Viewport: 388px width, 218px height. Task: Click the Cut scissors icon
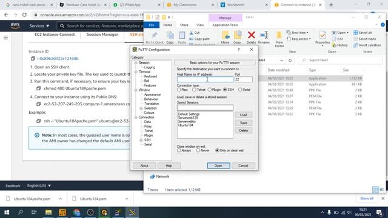(x=192, y=33)
